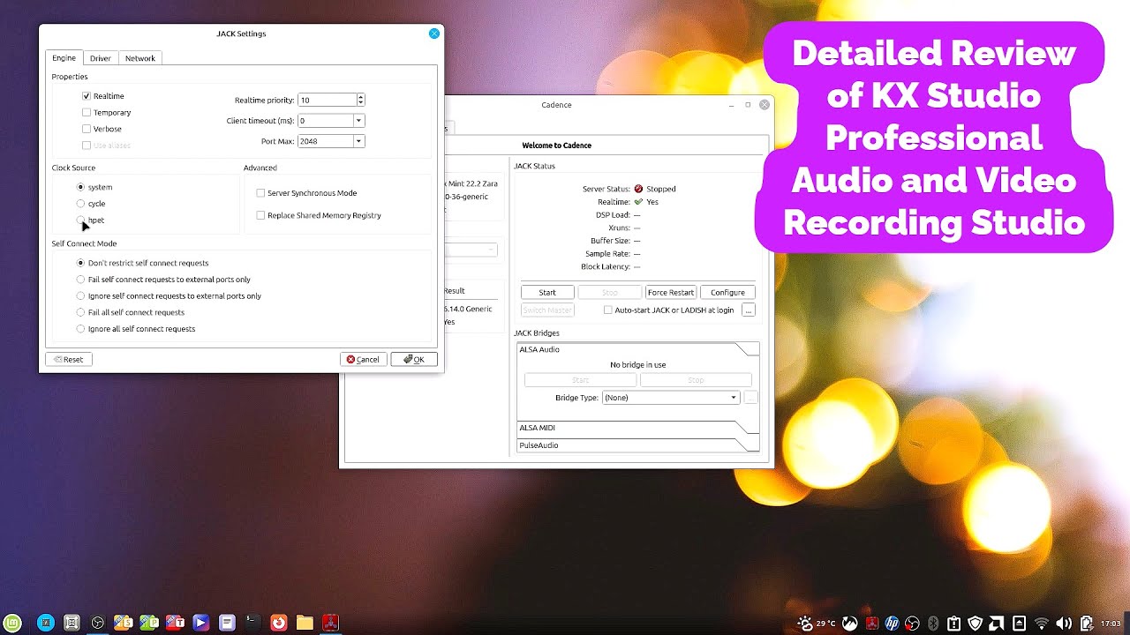Uncheck the Realtime checkbox
Image resolution: width=1130 pixels, height=635 pixels.
(87, 96)
